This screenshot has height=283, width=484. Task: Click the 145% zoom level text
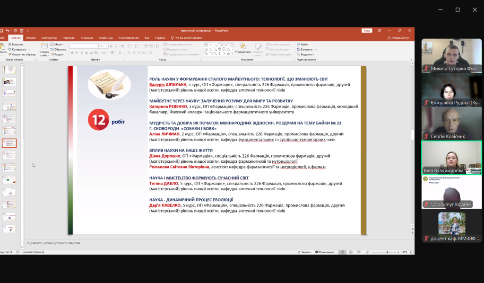404,252
